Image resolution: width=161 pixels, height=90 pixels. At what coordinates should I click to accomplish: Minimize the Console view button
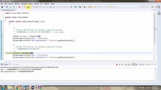coord(152,64)
